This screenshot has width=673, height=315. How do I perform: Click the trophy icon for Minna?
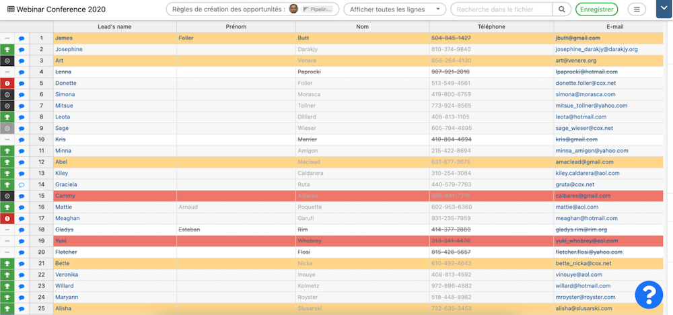point(7,151)
